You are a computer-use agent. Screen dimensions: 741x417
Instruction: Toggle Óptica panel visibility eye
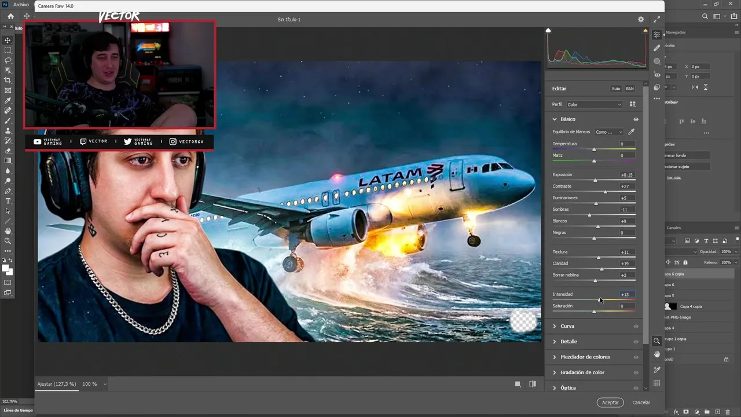coord(636,388)
